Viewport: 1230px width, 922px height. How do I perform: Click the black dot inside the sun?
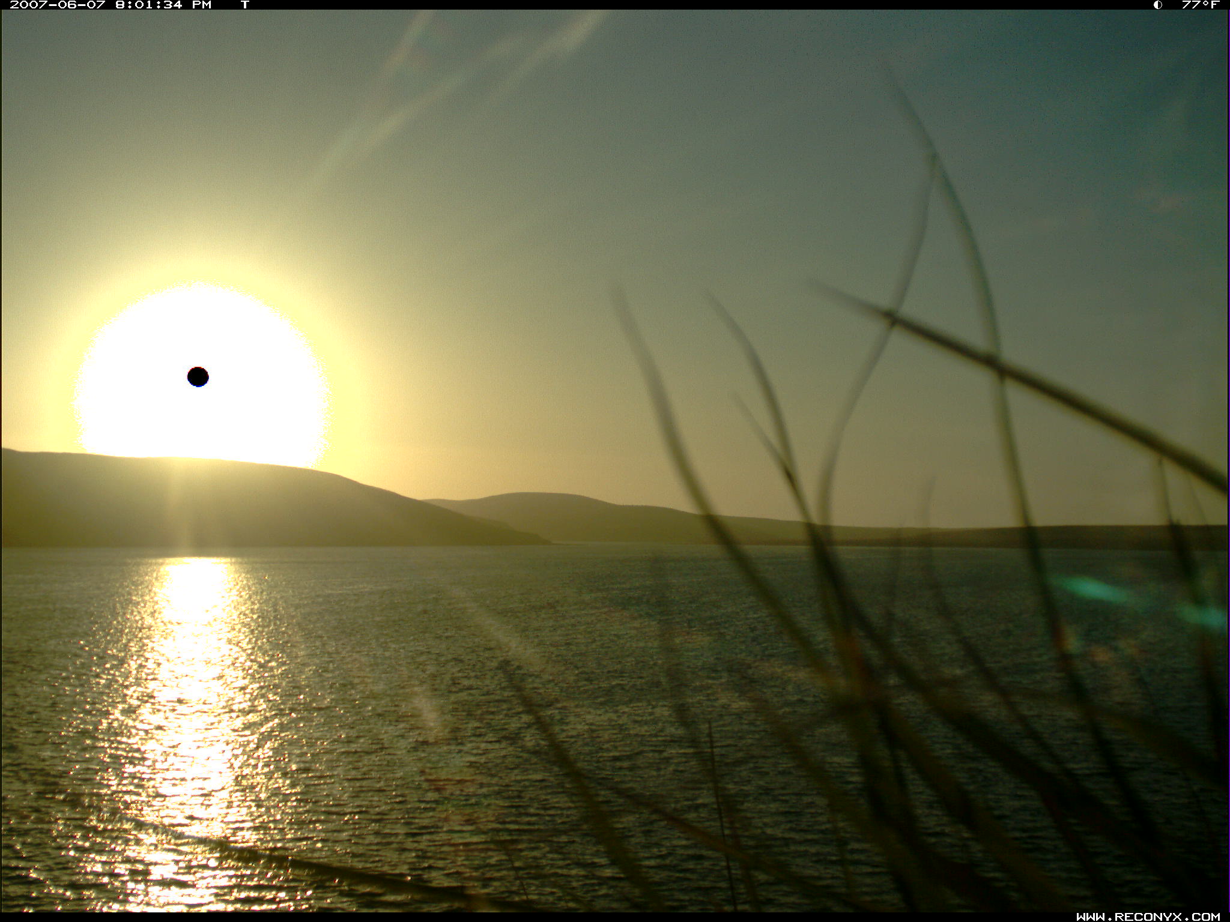coord(198,377)
